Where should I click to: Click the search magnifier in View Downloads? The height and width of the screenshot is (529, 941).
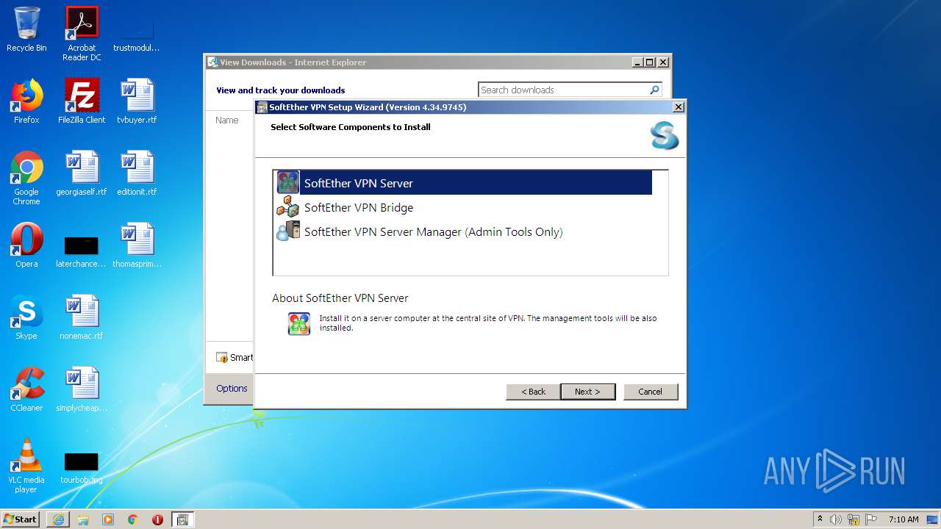coord(654,90)
